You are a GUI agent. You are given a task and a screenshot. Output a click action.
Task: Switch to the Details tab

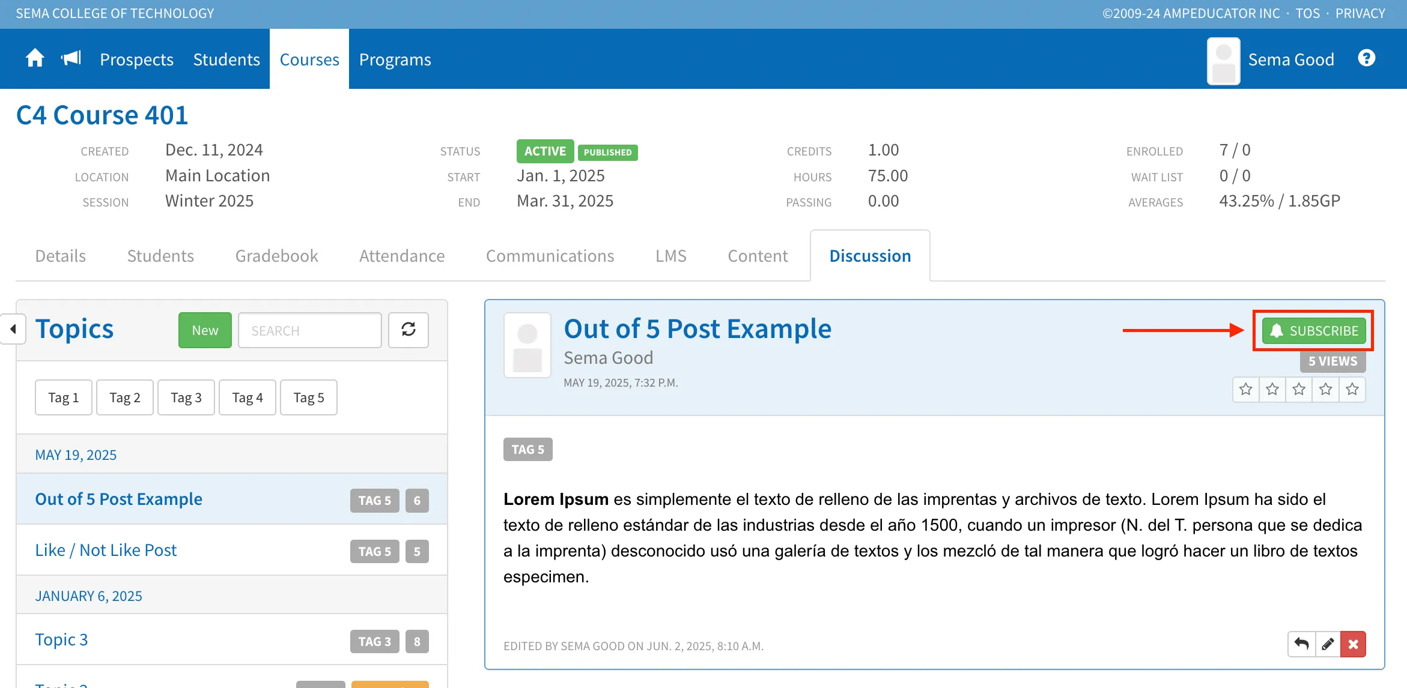pos(61,256)
